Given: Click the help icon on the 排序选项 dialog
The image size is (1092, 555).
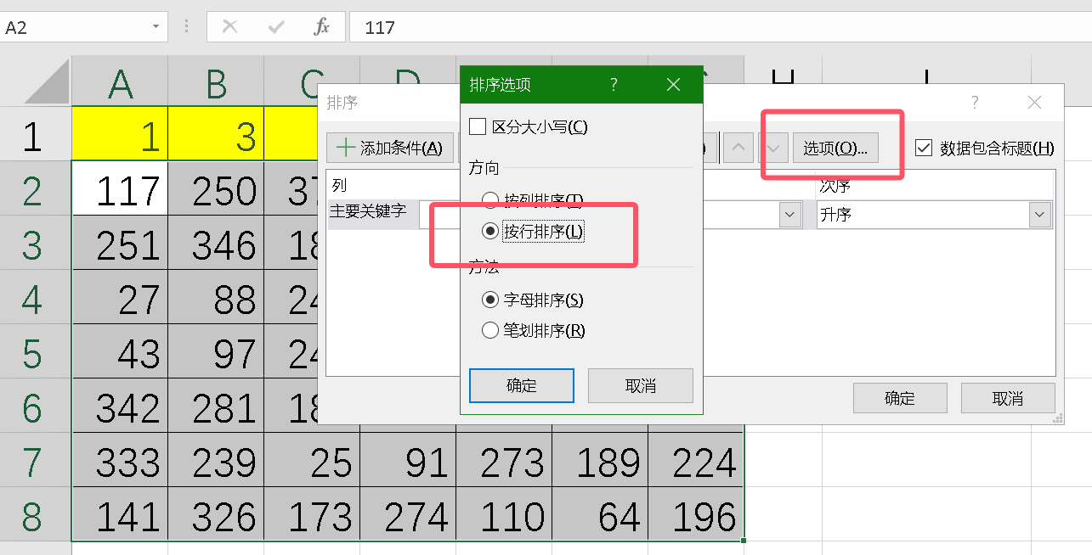Looking at the screenshot, I should [614, 84].
